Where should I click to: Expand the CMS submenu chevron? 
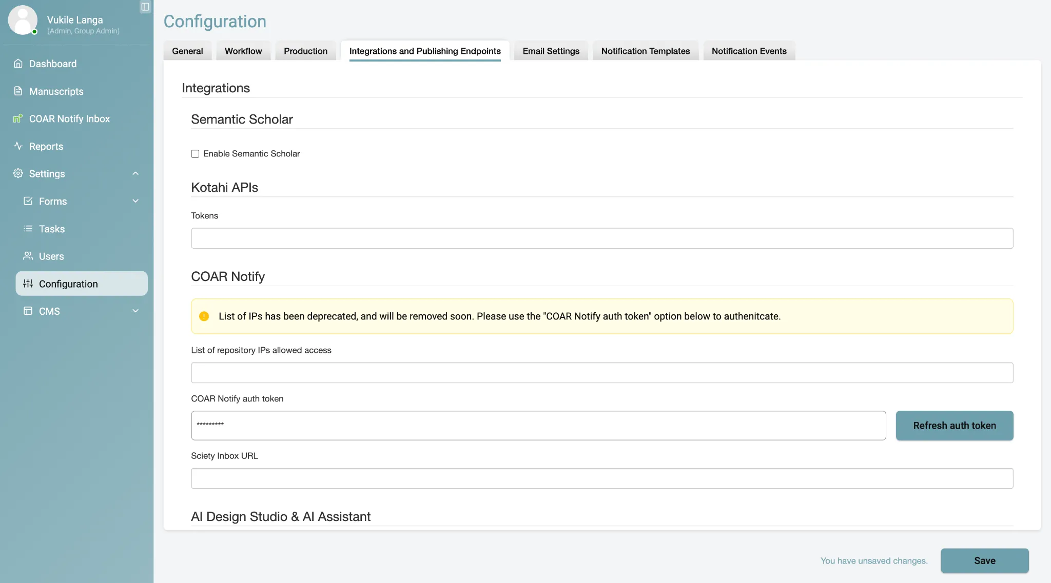135,311
